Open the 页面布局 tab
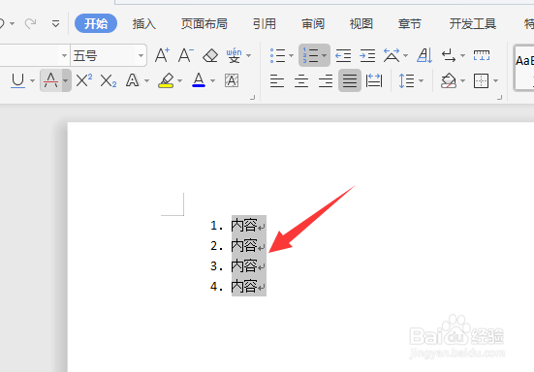 (204, 23)
